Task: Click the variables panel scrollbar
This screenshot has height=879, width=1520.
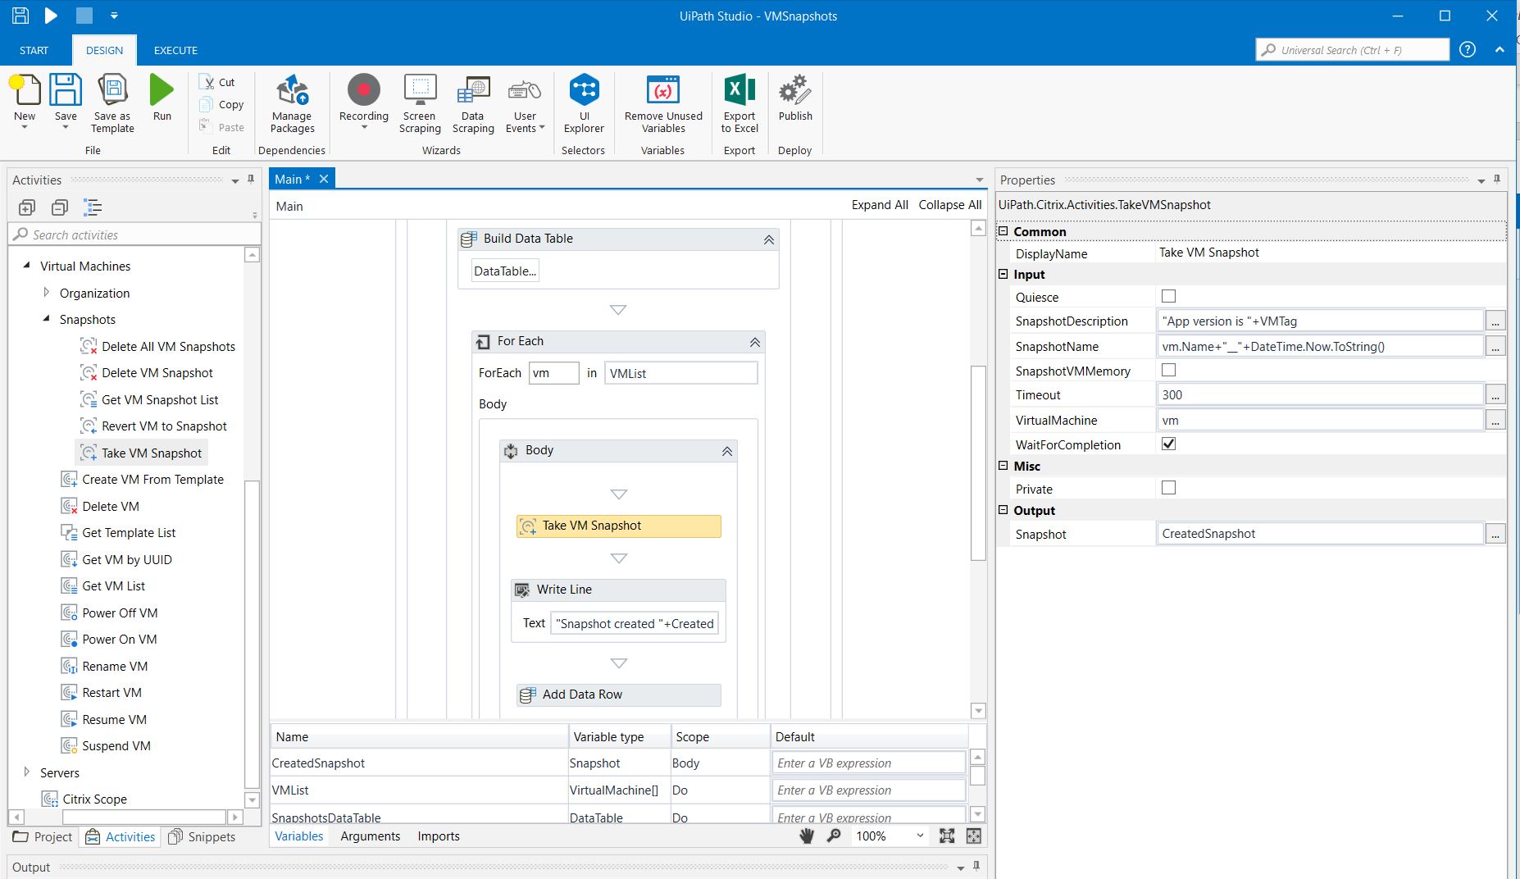Action: [x=977, y=775]
